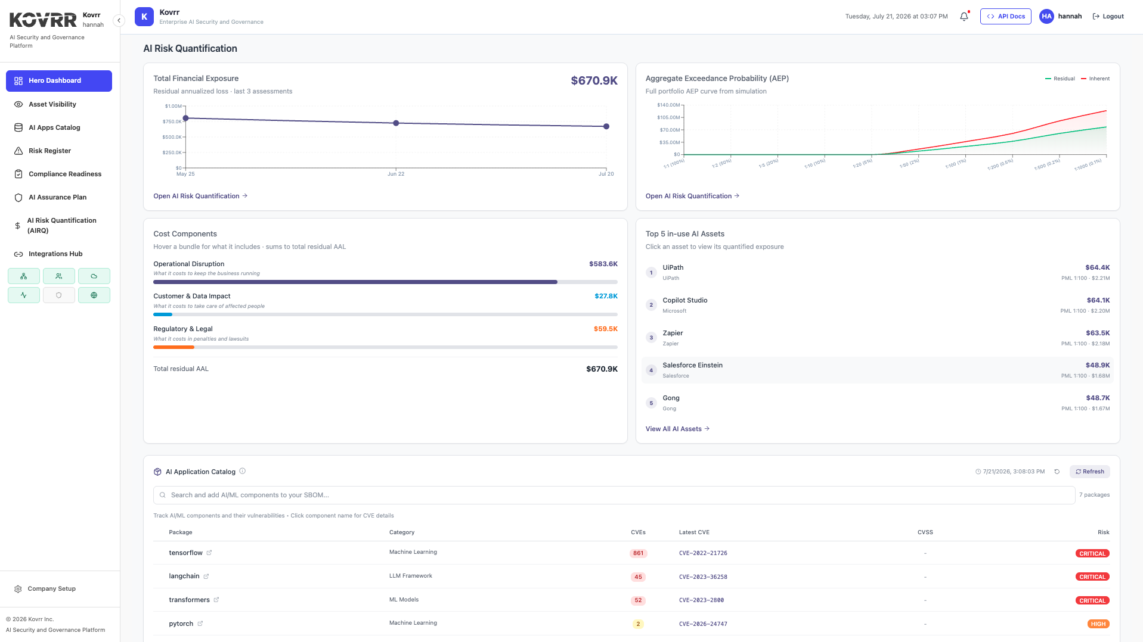
Task: Click the AI Application Catalog cube icon
Action: [157, 472]
